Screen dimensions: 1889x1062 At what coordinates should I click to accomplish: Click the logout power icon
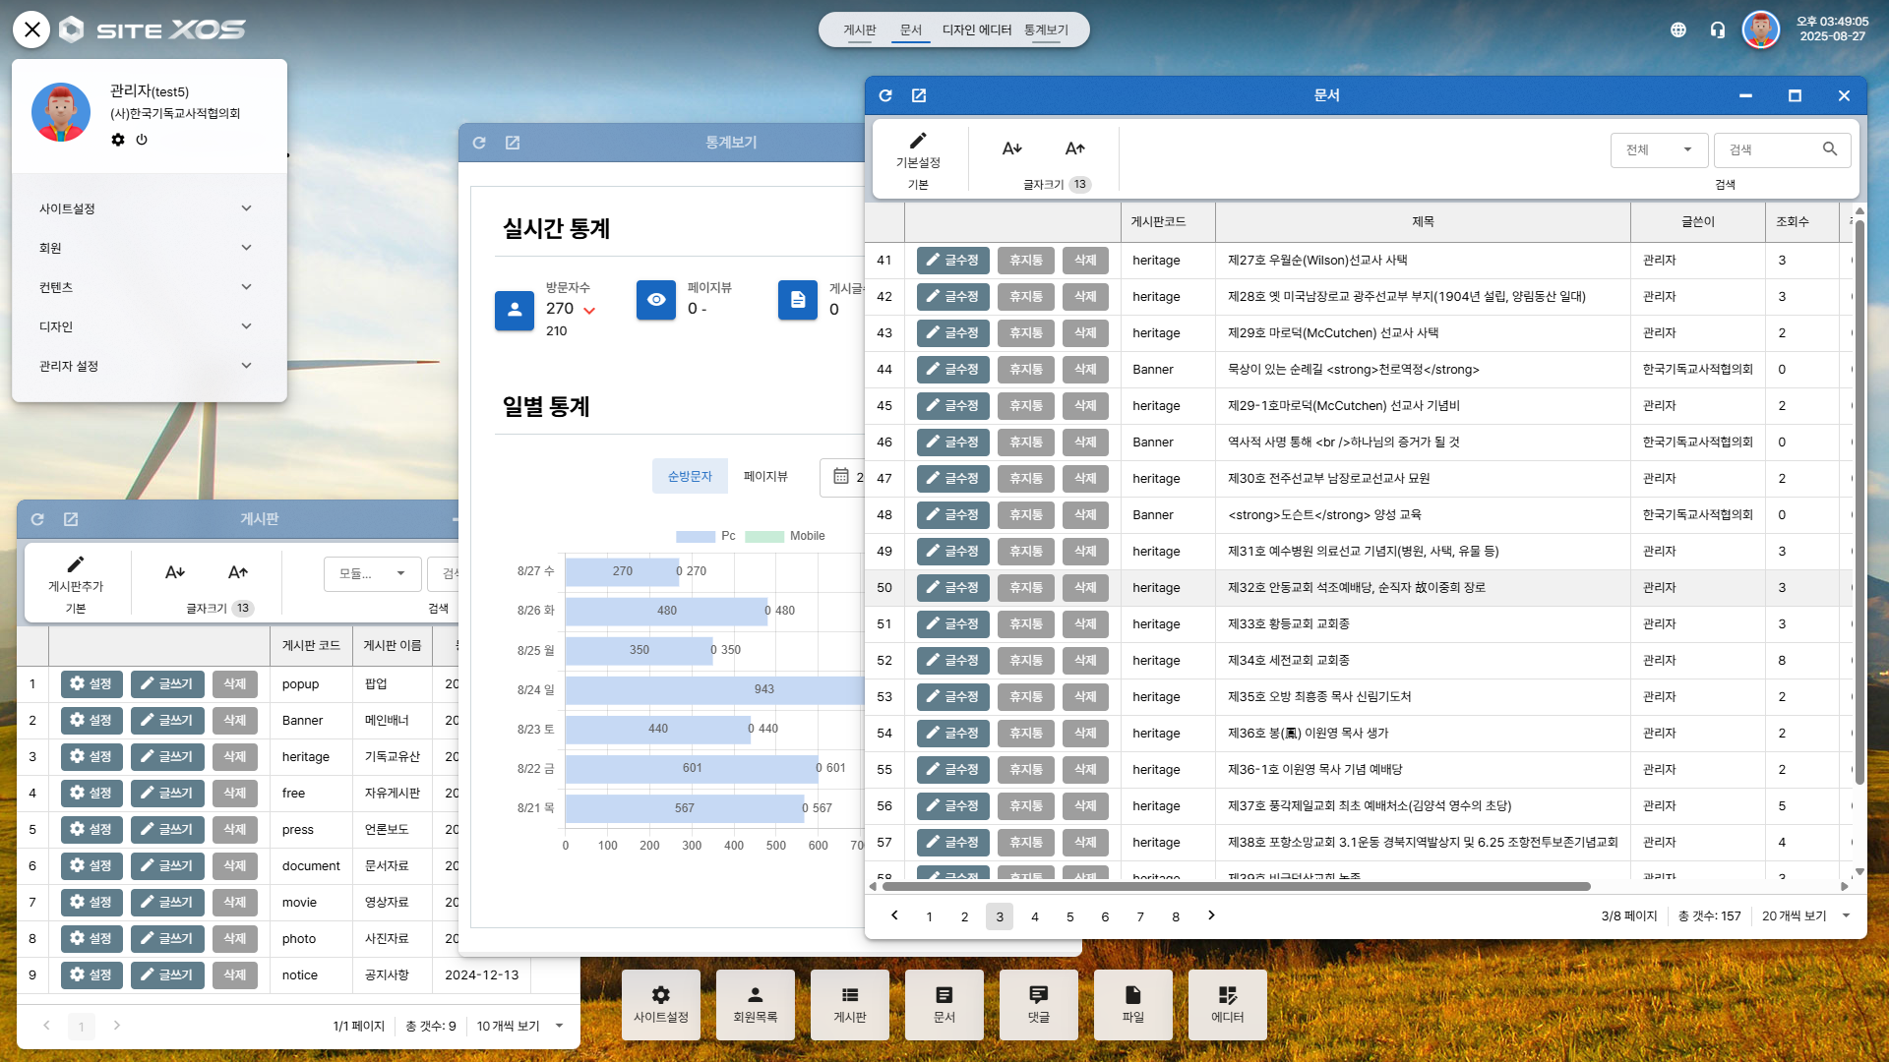click(142, 140)
